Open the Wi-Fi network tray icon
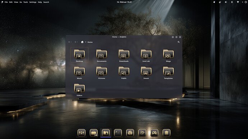 (x=238, y=2)
